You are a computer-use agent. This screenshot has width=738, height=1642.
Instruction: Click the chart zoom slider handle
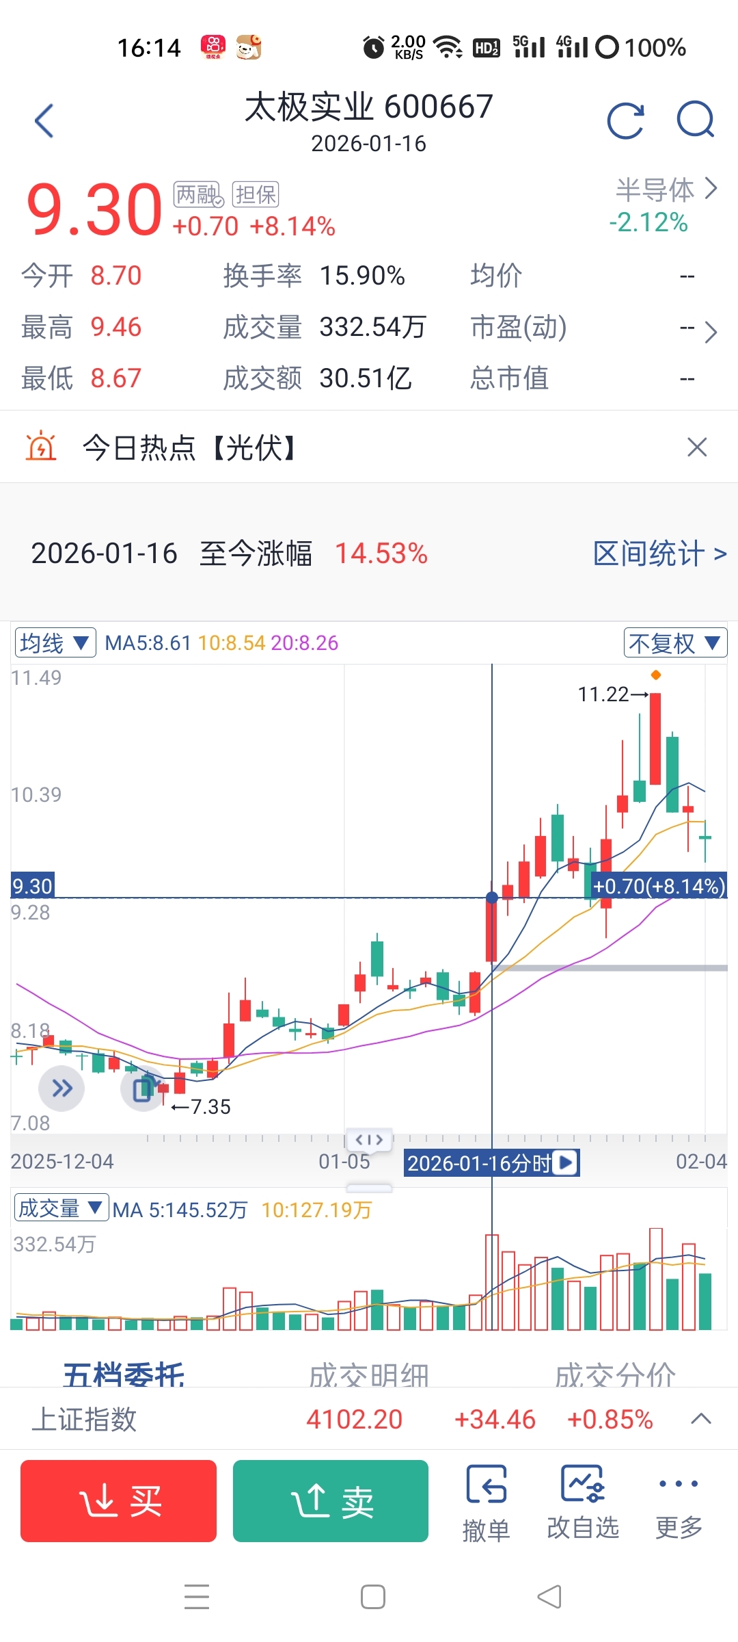coord(369,1140)
